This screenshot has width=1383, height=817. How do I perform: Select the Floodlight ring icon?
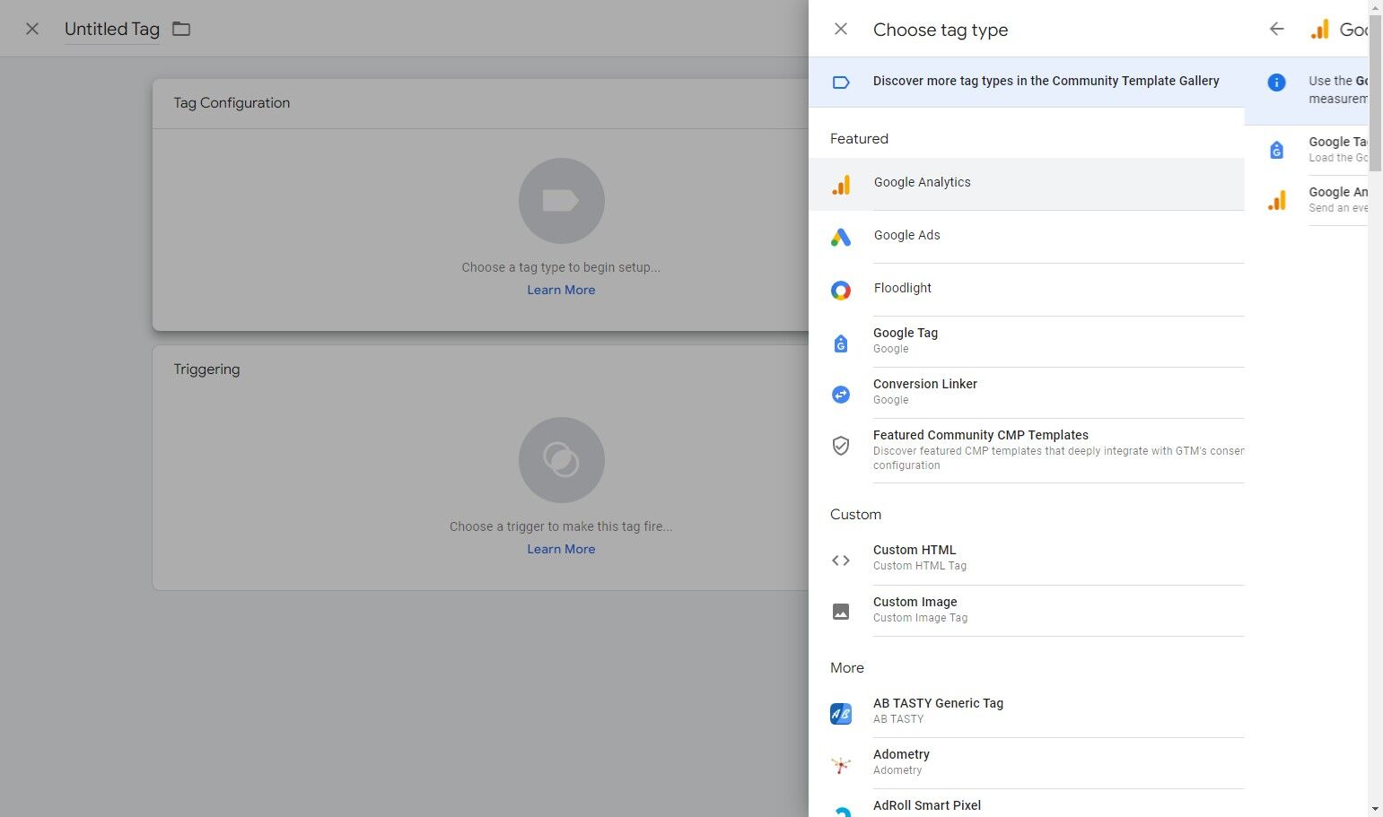pos(841,290)
